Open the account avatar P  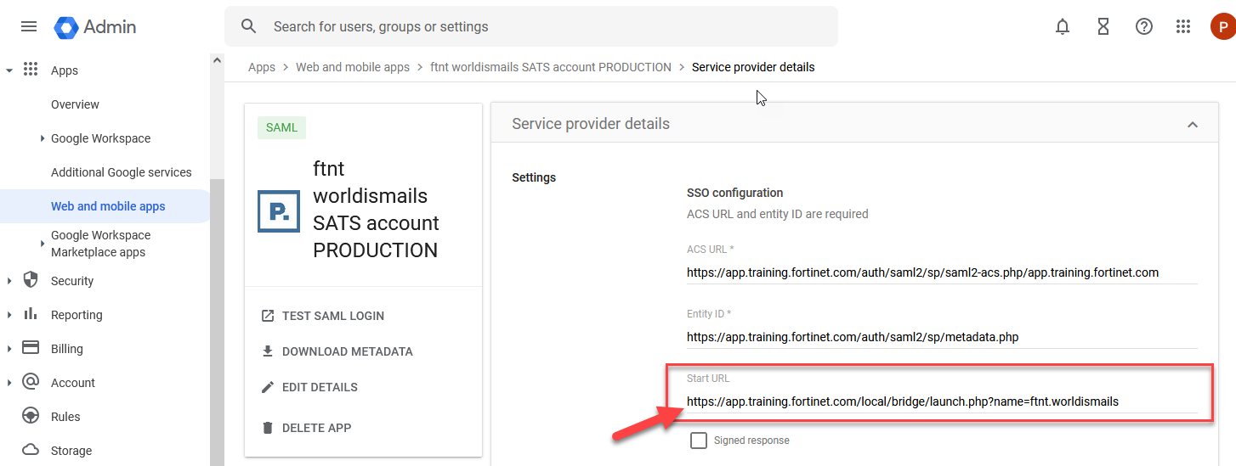tap(1222, 26)
